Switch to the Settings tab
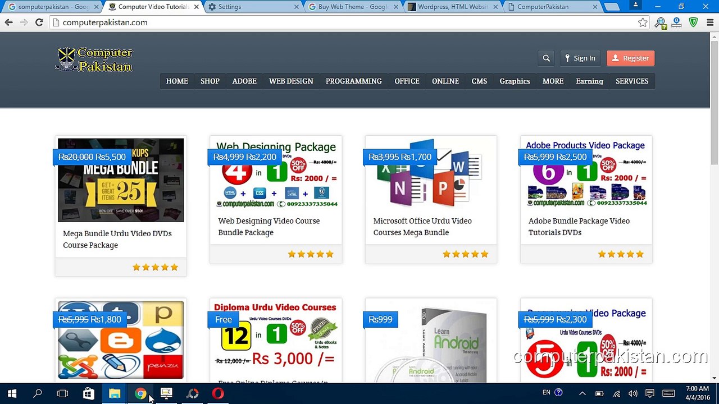719x404 pixels. click(x=253, y=7)
